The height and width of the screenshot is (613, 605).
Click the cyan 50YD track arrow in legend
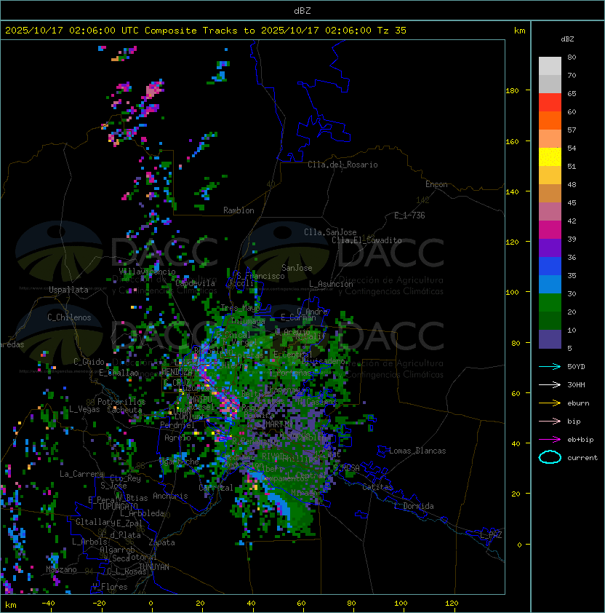(x=550, y=366)
